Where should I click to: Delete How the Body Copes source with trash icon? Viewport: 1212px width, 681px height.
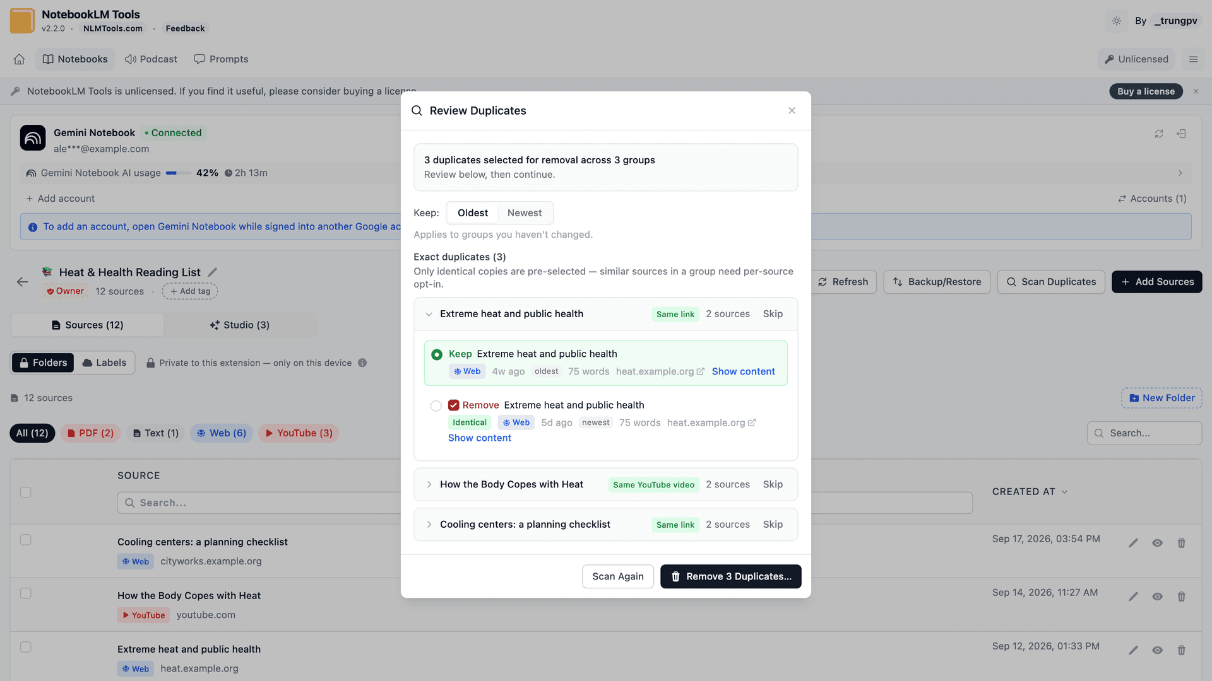(1182, 597)
